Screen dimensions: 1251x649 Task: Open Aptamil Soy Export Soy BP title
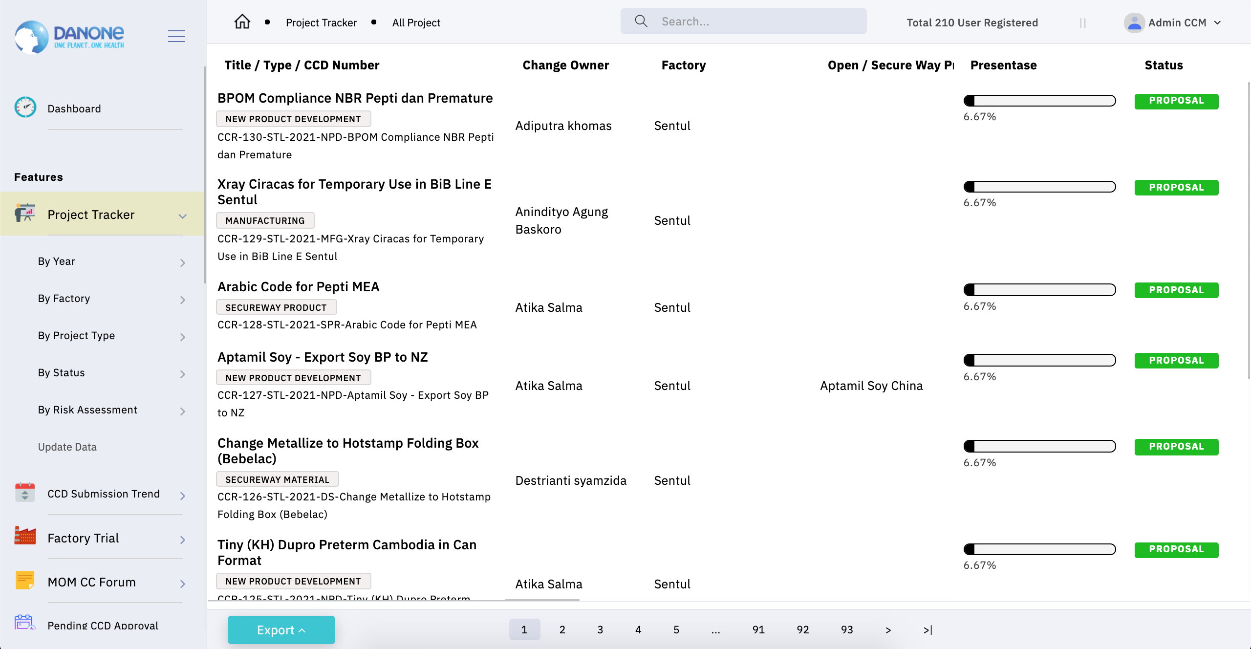(x=323, y=357)
